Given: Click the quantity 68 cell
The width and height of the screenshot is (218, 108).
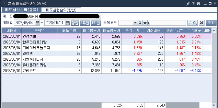Looking at the screenshot, I should coord(69,54).
